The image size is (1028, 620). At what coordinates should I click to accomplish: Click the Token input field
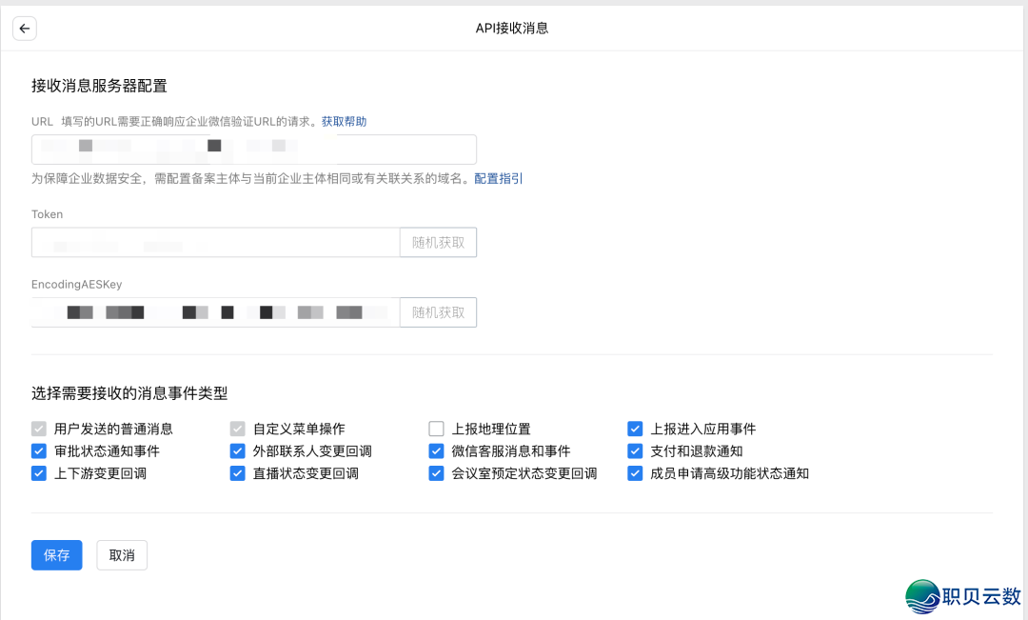pyautogui.click(x=215, y=243)
